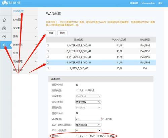
Task: Tick the checkbox for 1_INTERNET_B_VID_41
Action: point(48,45)
